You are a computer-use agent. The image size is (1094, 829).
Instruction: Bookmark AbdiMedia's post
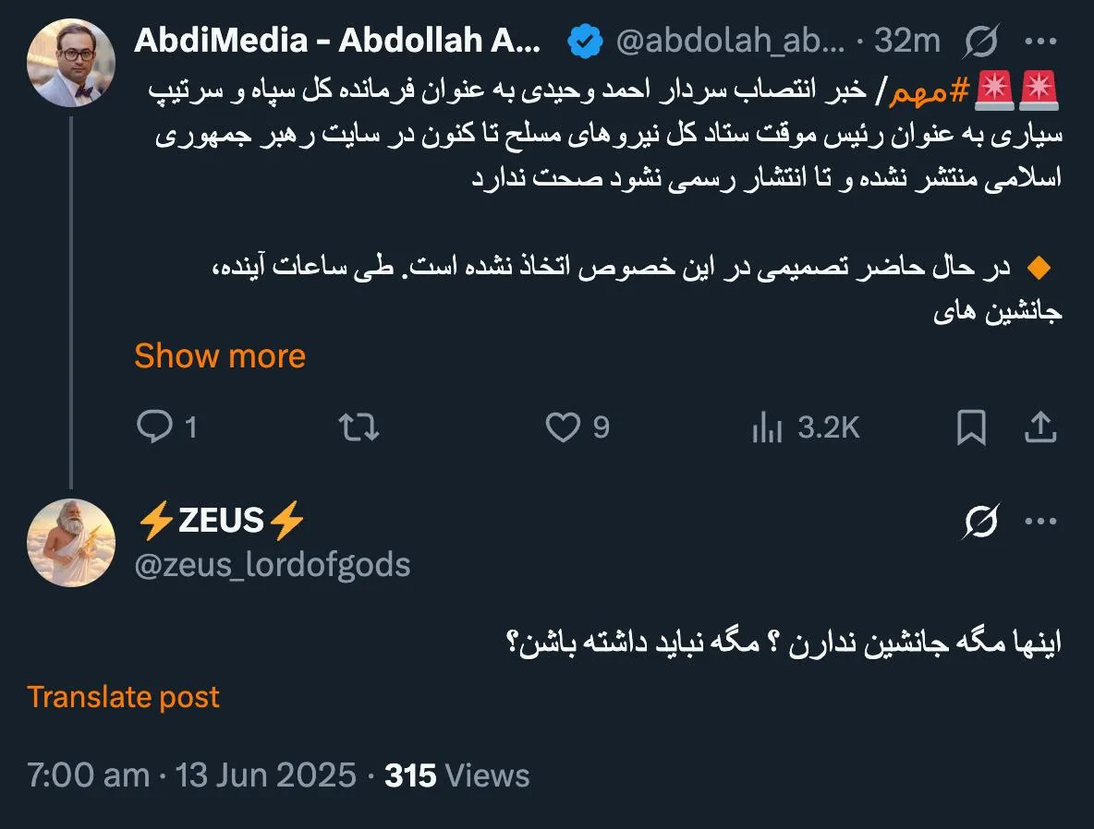click(970, 427)
